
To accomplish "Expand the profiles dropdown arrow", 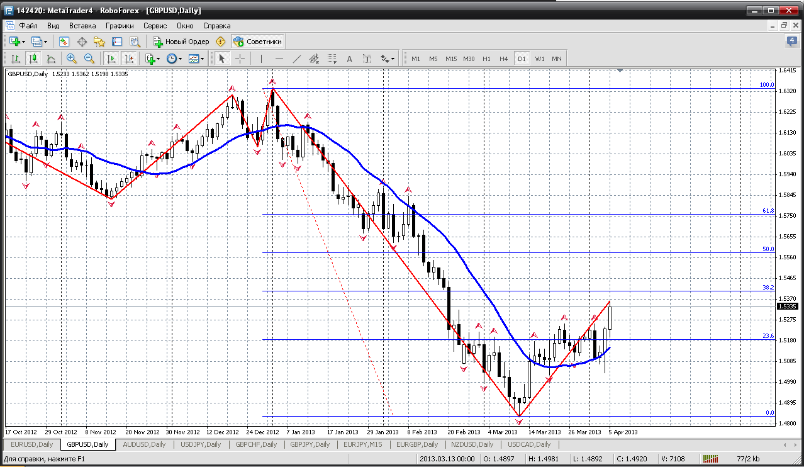I will [x=46, y=42].
